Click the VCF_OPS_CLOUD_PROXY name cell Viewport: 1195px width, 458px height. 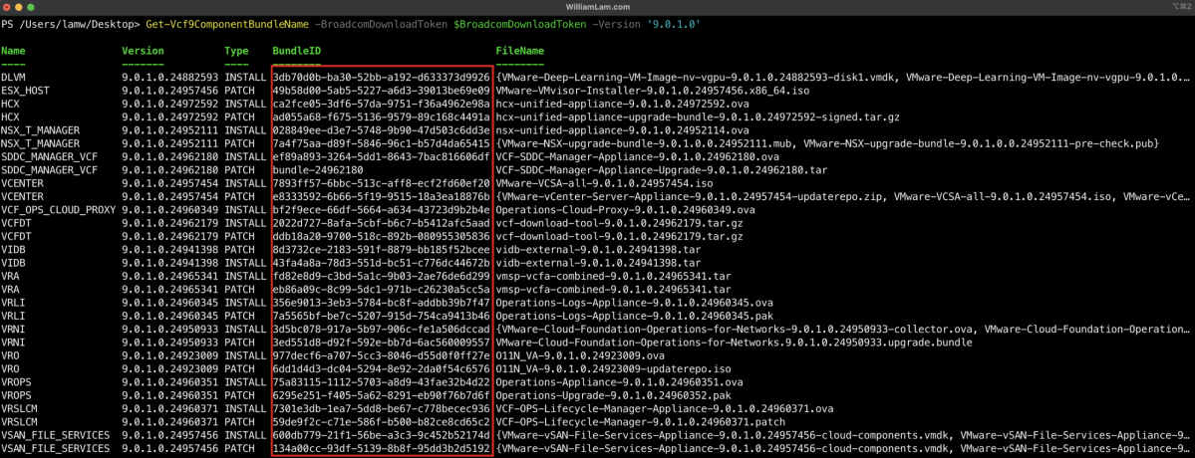coord(58,208)
